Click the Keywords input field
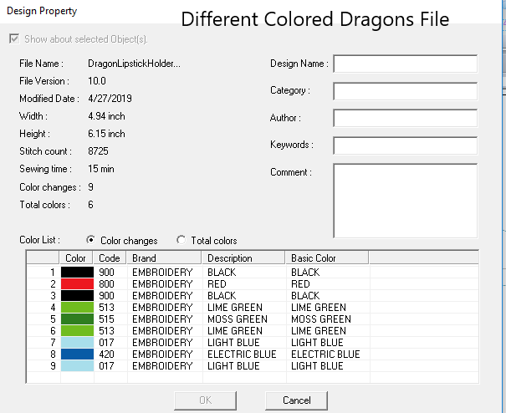 405,145
